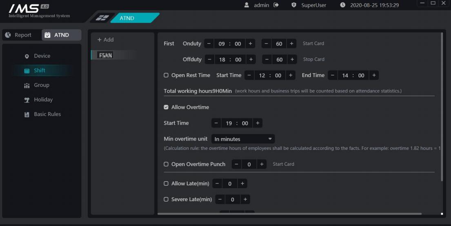Select the ATND top tab
The width and height of the screenshot is (451, 226).
coord(135,18)
